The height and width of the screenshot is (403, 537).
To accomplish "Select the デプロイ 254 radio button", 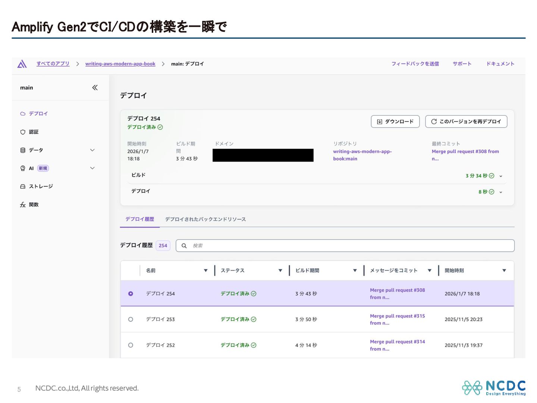I will (x=131, y=294).
